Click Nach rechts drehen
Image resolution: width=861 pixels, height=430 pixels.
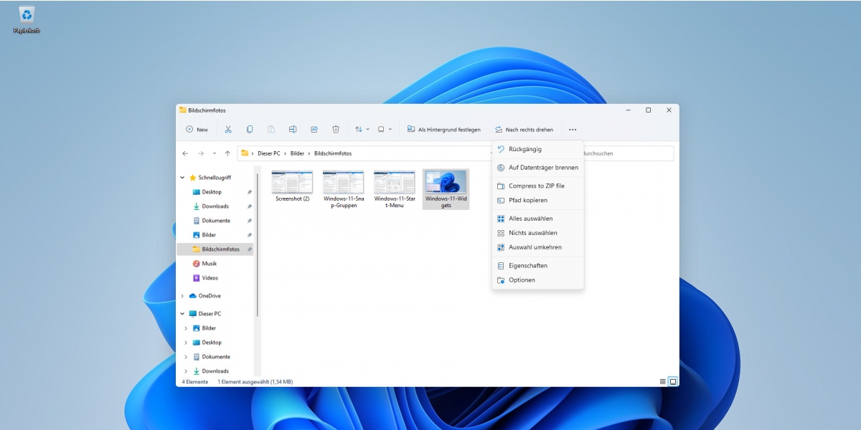click(524, 130)
